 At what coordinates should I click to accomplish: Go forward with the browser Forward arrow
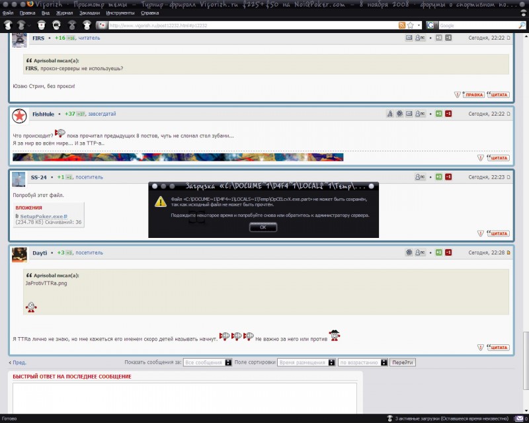click(21, 25)
